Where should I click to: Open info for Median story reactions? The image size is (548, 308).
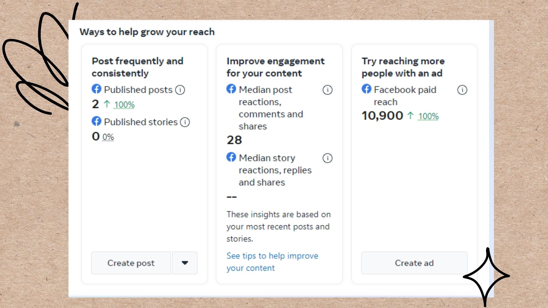pyautogui.click(x=327, y=158)
